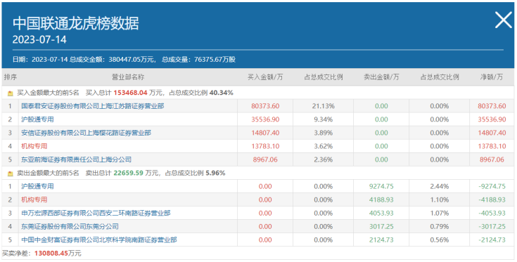Screen dimensions: 517x262
Task: Click the 2.44% ratio cell
Action: tap(439, 186)
